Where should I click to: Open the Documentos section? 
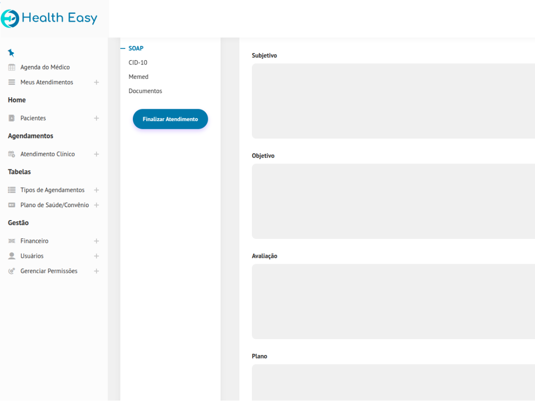coord(145,91)
